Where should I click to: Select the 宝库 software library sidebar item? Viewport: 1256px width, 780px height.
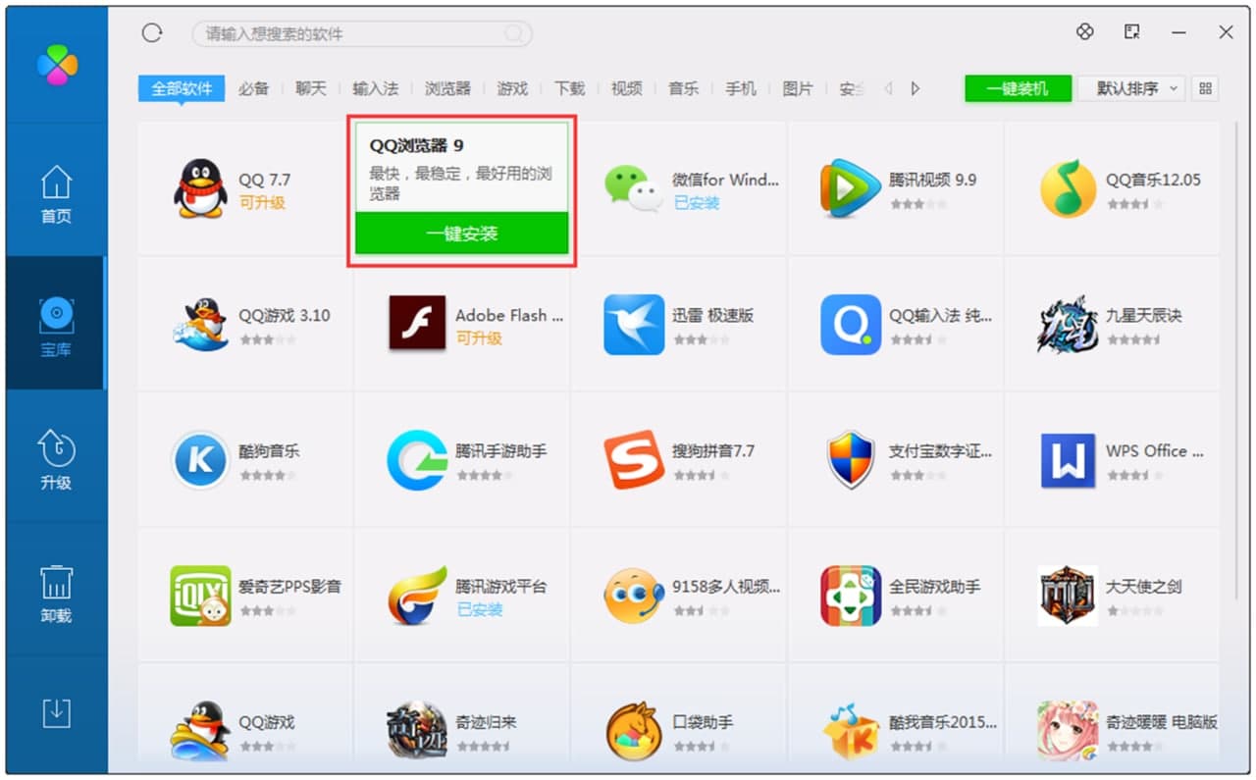point(56,324)
